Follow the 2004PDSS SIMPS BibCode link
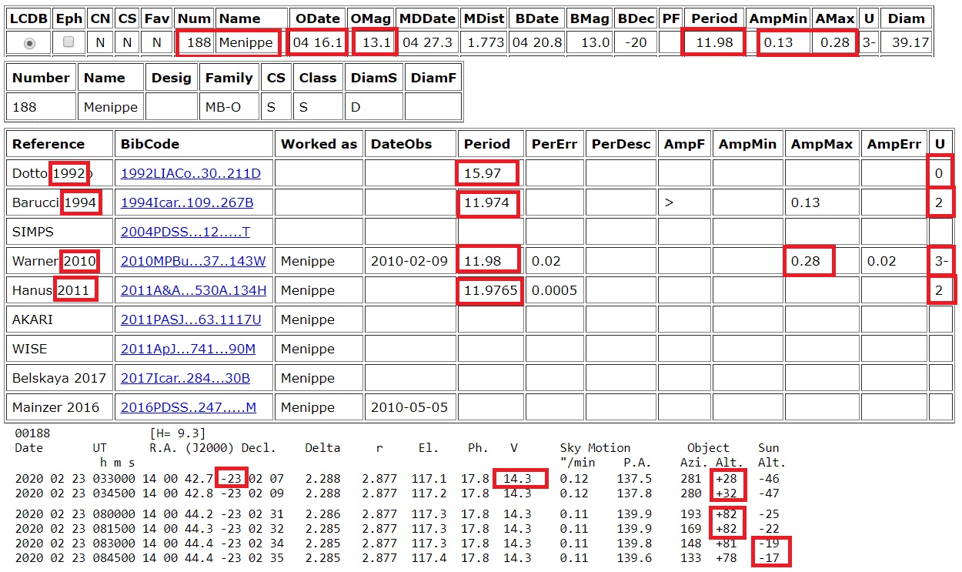 pos(185,232)
